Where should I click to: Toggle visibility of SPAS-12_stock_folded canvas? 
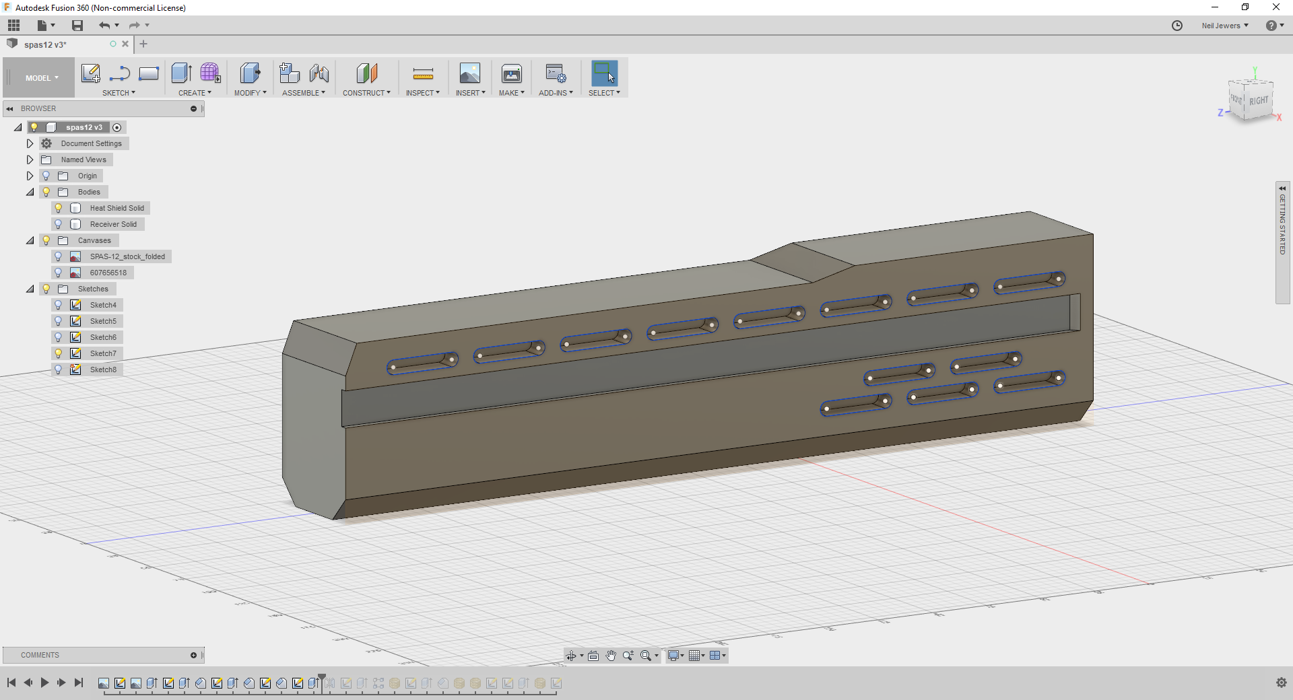click(59, 256)
